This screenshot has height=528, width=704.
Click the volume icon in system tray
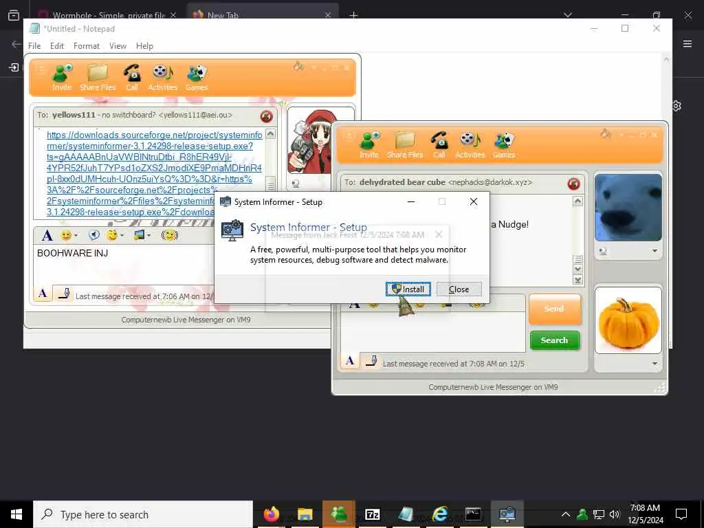coord(614,514)
